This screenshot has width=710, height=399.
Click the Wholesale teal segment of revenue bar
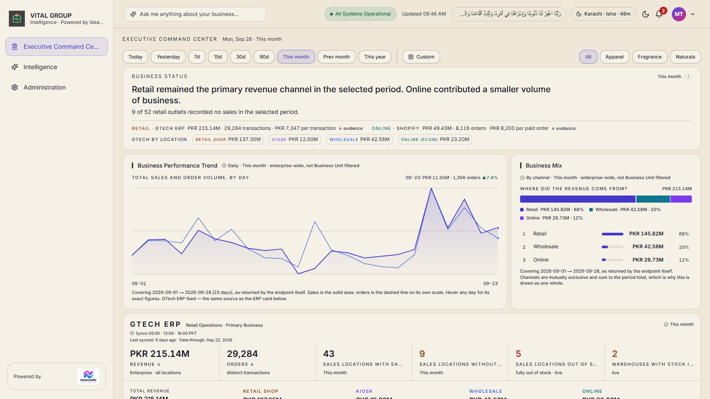653,199
